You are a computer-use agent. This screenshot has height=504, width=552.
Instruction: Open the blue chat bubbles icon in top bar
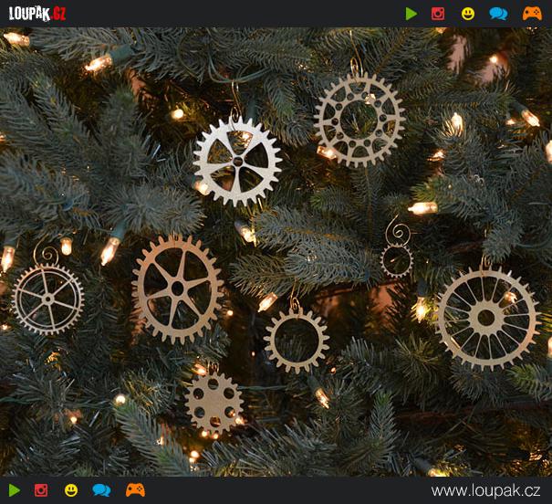point(498,14)
